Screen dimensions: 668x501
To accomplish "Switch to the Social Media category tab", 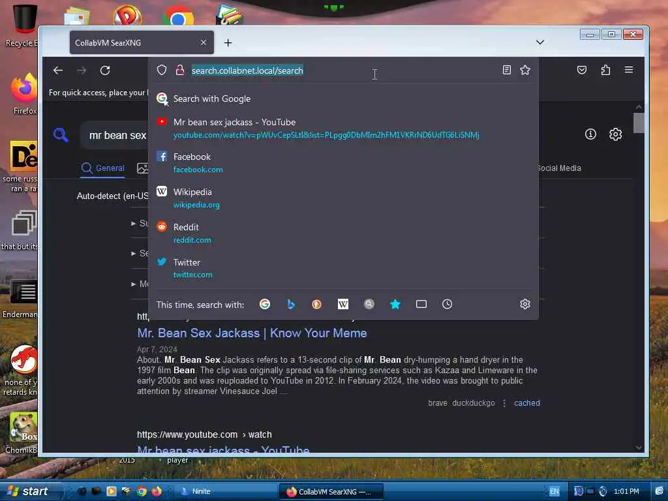I will (559, 168).
